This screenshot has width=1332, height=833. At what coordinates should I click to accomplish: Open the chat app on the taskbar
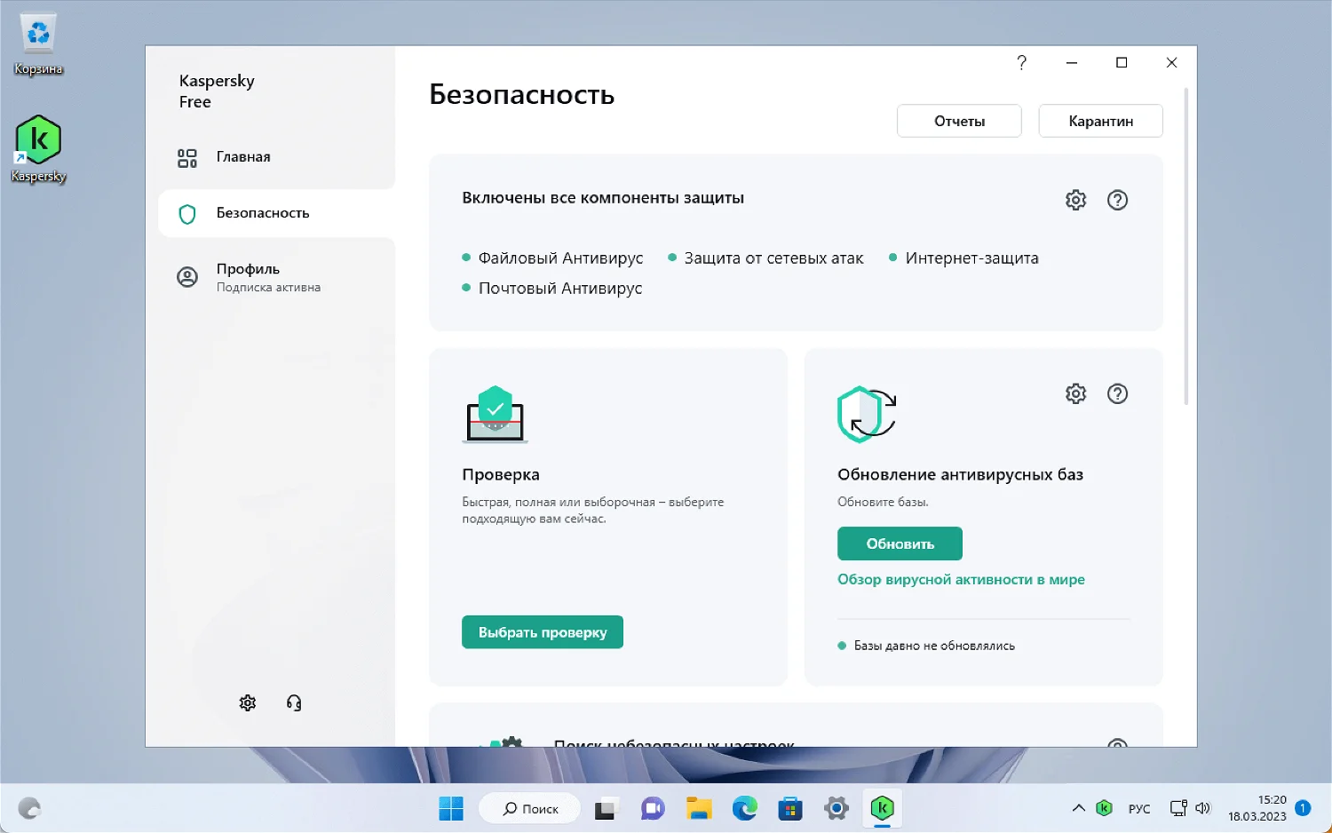653,808
